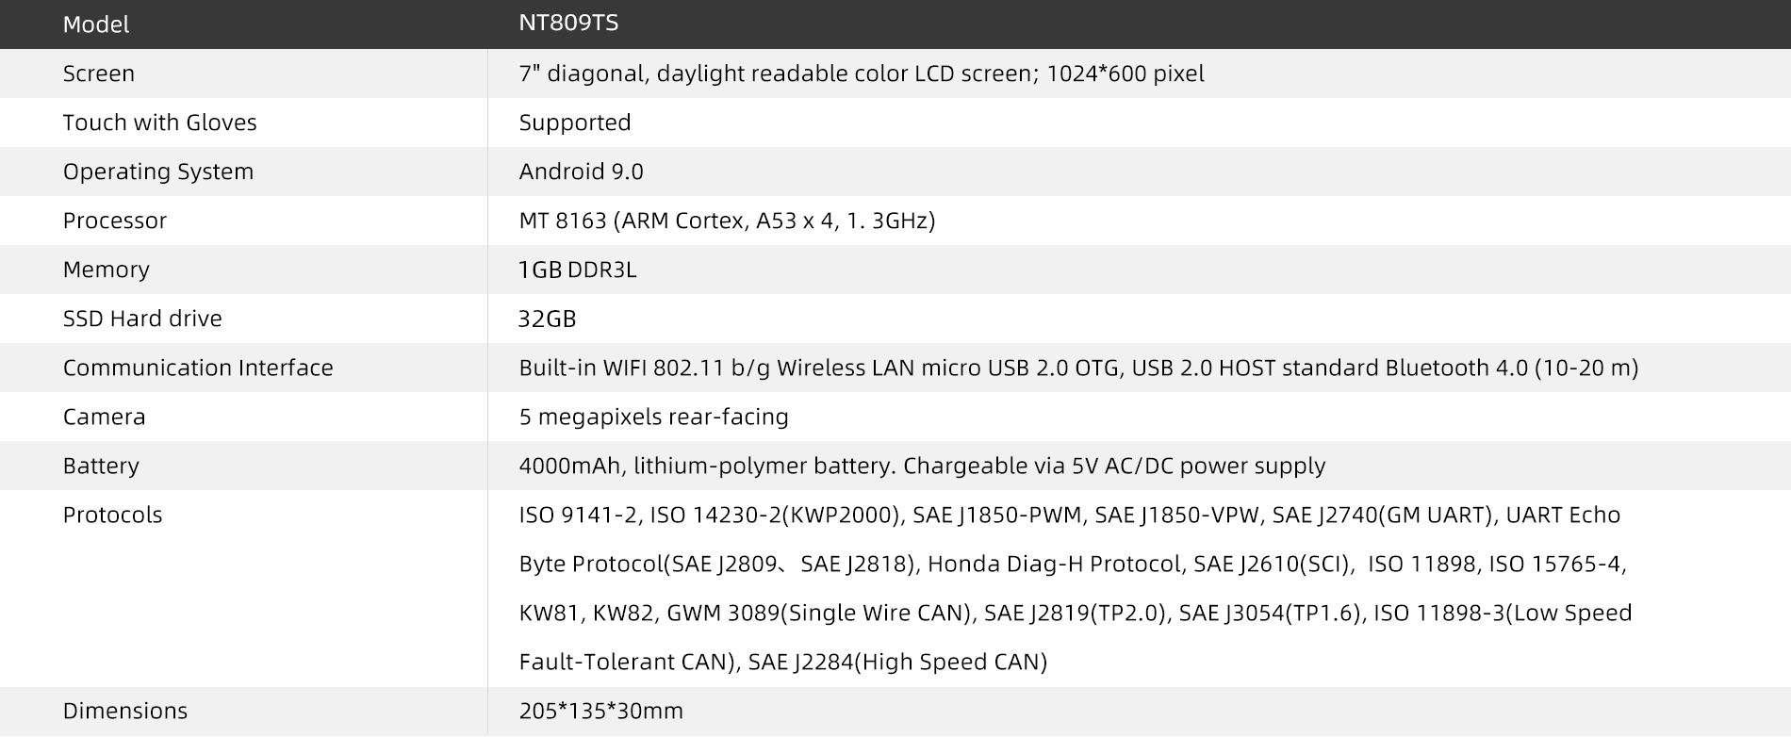Select the NT809TS model name
This screenshot has width=1791, height=737.
pyautogui.click(x=568, y=23)
